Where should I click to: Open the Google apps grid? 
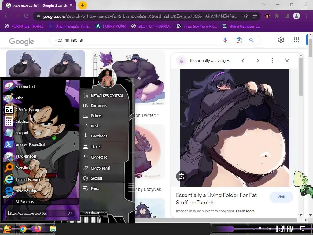(296, 40)
